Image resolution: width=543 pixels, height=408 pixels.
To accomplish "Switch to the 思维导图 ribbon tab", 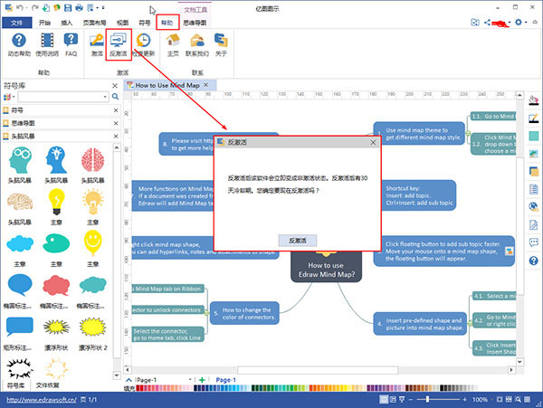I will [x=195, y=23].
